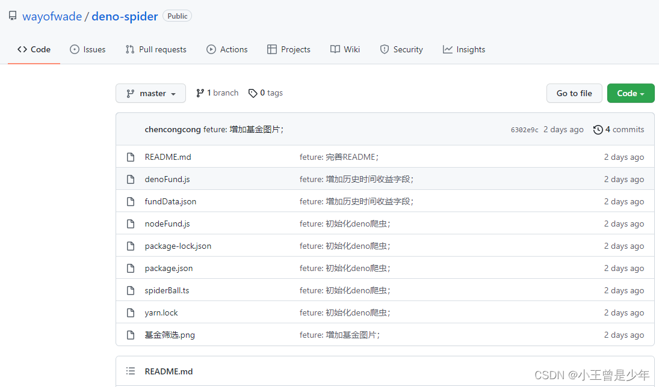Click the file icon next to README.md
Screen dimensions: 659x387
click(131, 157)
